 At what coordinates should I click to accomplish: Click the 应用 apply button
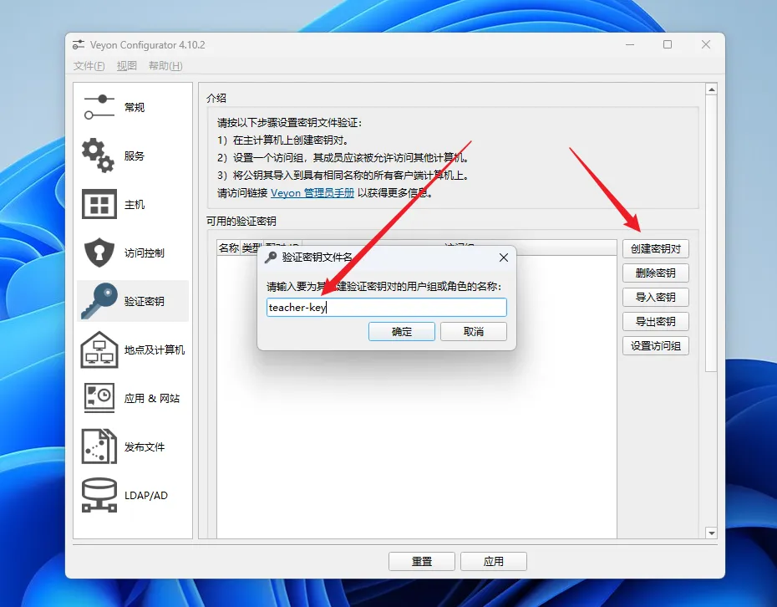click(x=494, y=561)
